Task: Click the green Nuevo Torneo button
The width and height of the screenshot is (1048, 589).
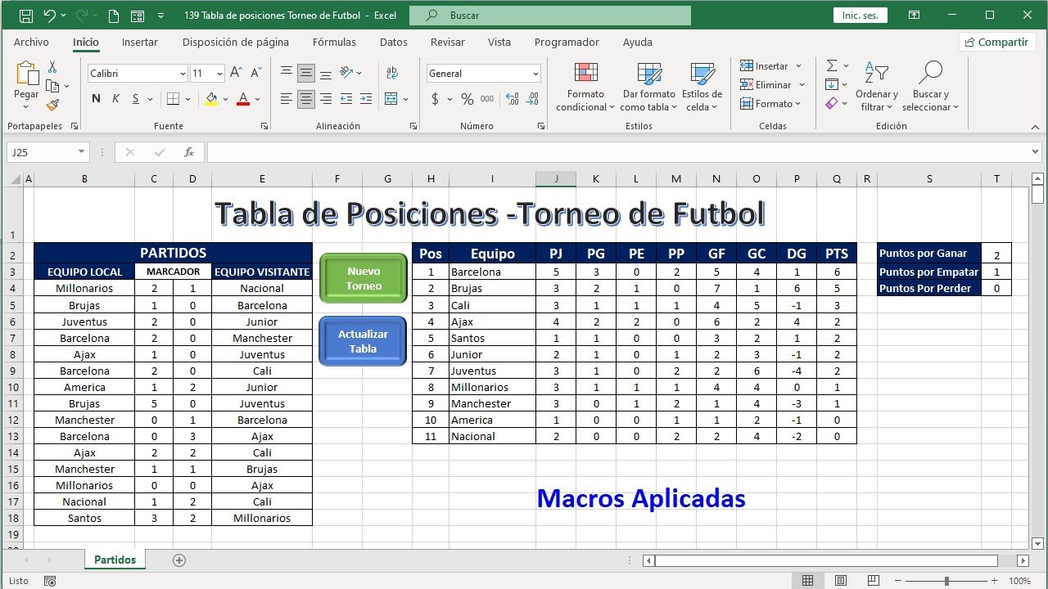Action: [x=364, y=278]
